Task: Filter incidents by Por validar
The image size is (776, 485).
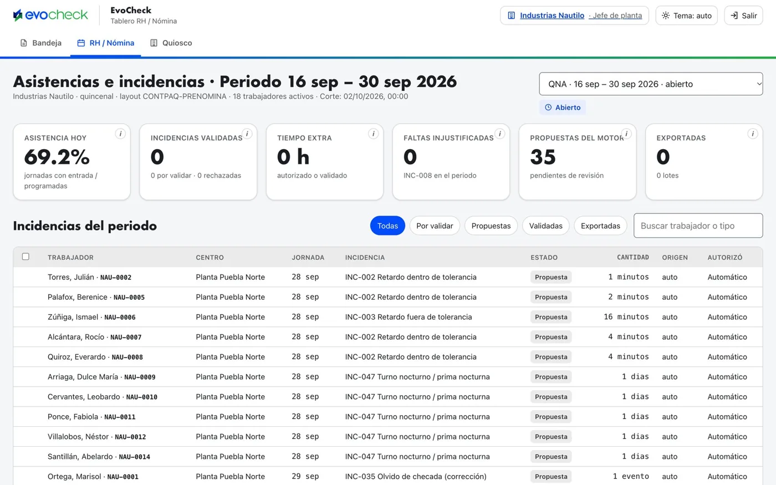Action: [x=435, y=226]
